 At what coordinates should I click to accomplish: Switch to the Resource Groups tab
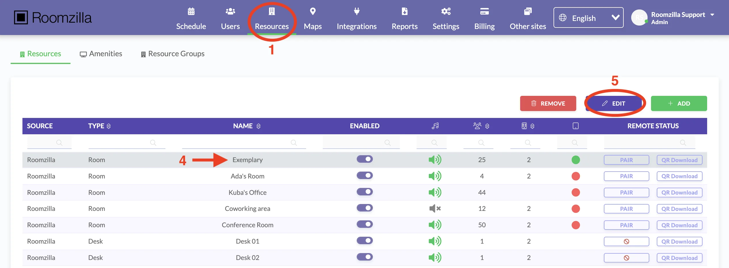point(173,54)
